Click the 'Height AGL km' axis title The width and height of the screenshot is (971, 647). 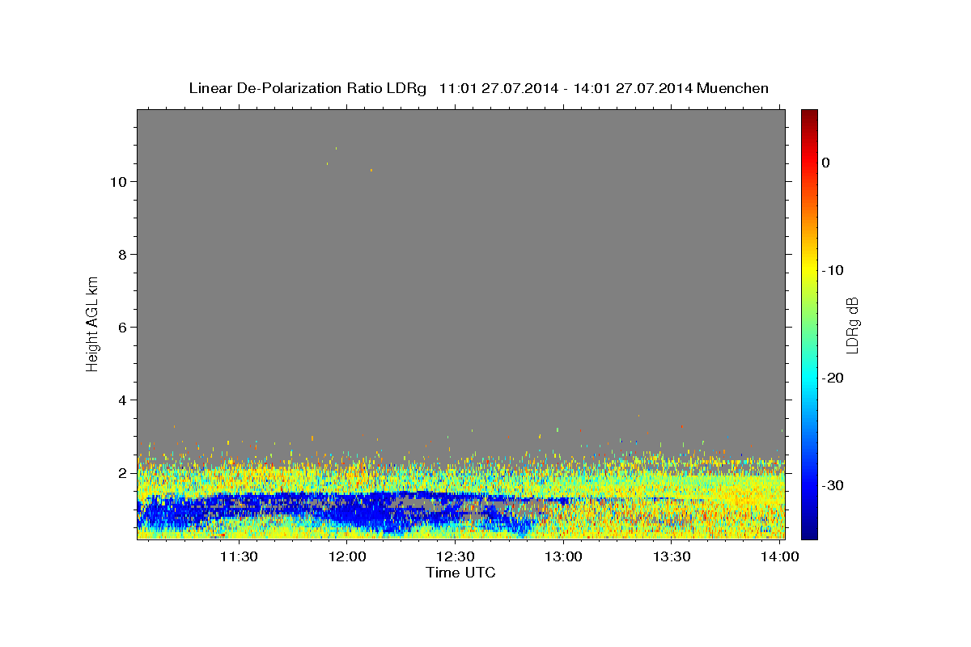[93, 324]
